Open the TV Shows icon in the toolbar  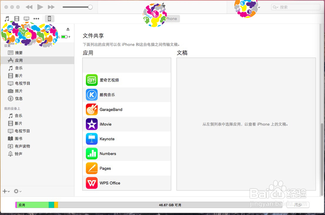(26, 19)
